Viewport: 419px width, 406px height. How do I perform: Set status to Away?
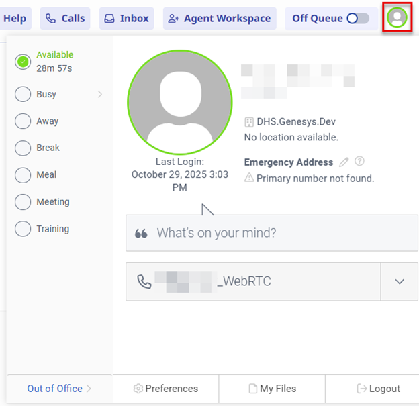[x=23, y=121]
